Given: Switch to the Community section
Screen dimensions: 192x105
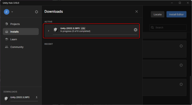Looking at the screenshot, I should point(17,47).
